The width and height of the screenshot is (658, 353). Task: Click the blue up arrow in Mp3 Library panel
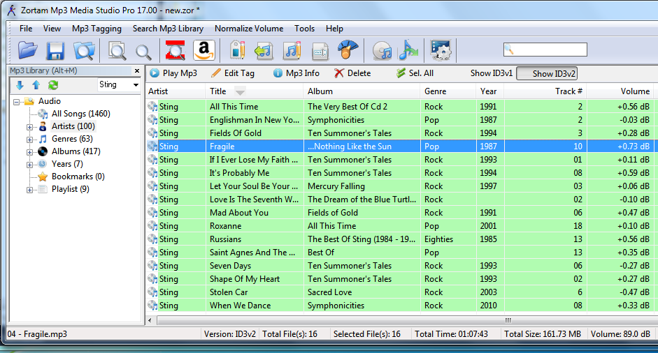click(x=36, y=85)
